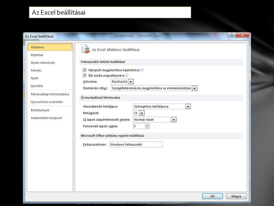Click the Használandó betűtípus label
Viewport: 274px width, 206px height.
click(101, 107)
